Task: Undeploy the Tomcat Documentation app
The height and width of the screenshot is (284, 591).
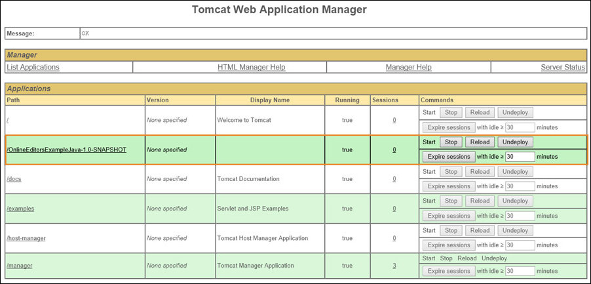Action: coord(515,172)
